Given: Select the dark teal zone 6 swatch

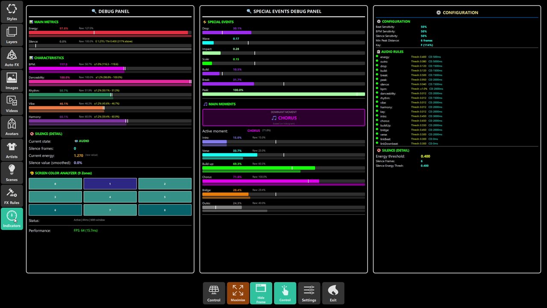Looking at the screenshot, I should click(x=55, y=210).
